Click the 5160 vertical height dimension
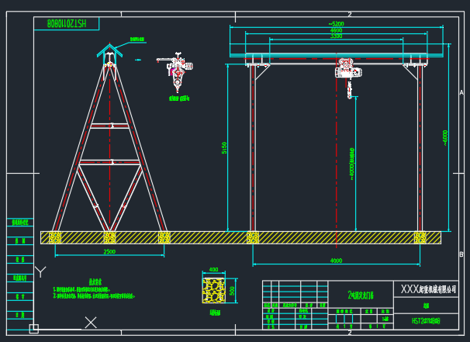The height and width of the screenshot is (342, 470). [x=224, y=147]
